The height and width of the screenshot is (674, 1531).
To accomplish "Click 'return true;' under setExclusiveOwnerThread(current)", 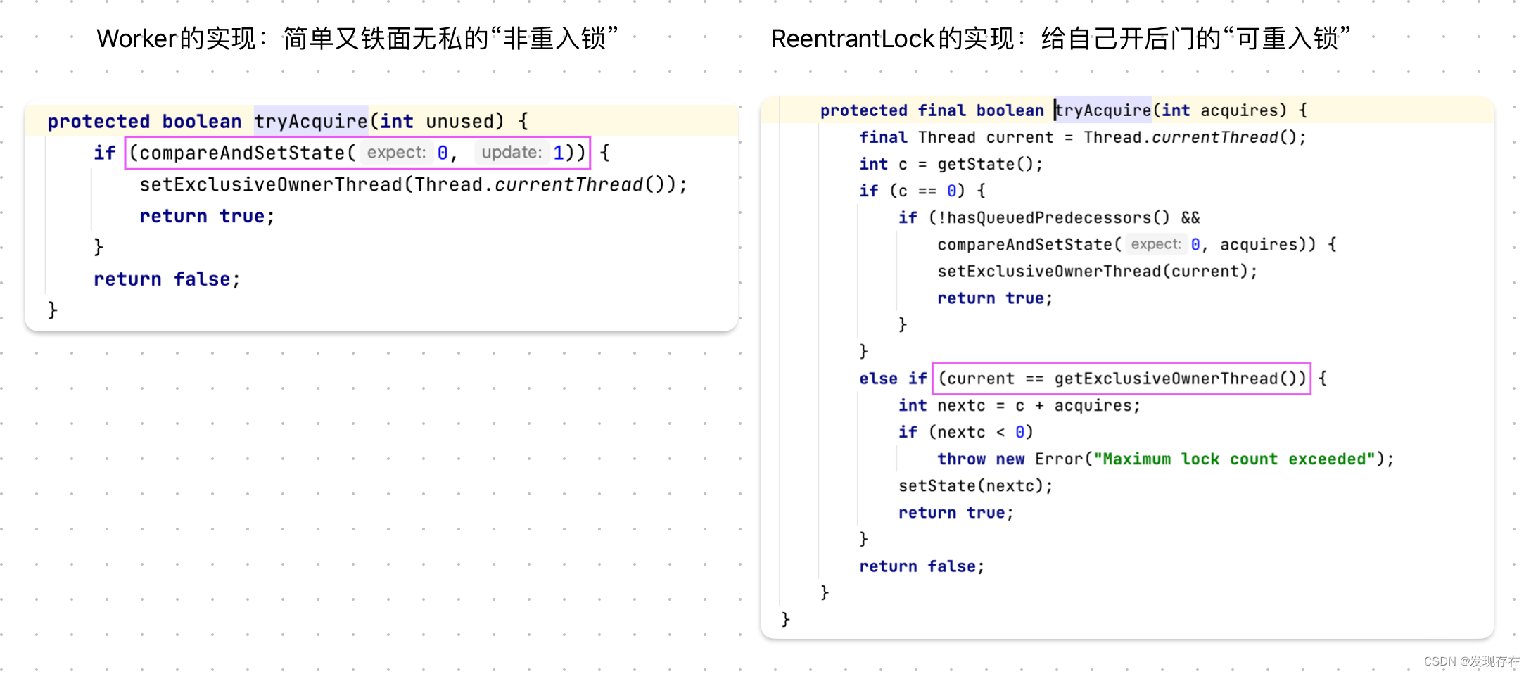I will click(x=995, y=298).
